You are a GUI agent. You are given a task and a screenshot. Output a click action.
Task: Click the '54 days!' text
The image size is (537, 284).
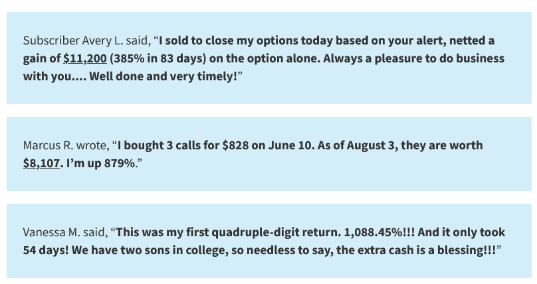click(46, 250)
